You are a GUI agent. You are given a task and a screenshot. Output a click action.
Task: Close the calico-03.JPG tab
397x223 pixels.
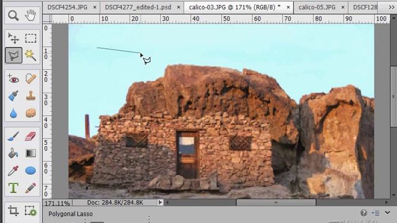tap(288, 7)
